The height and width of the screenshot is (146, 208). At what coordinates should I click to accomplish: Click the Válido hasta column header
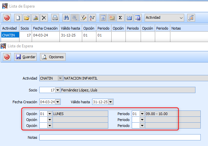click(x=70, y=28)
